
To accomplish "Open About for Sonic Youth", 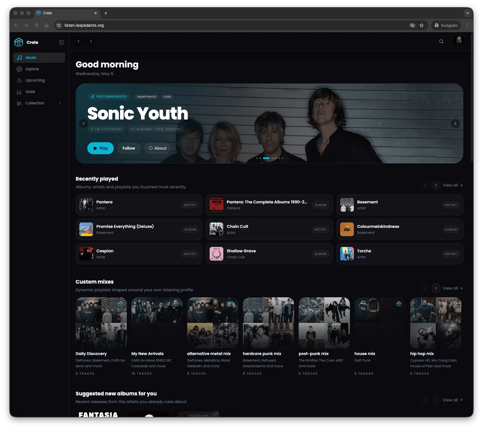I will pos(158,148).
